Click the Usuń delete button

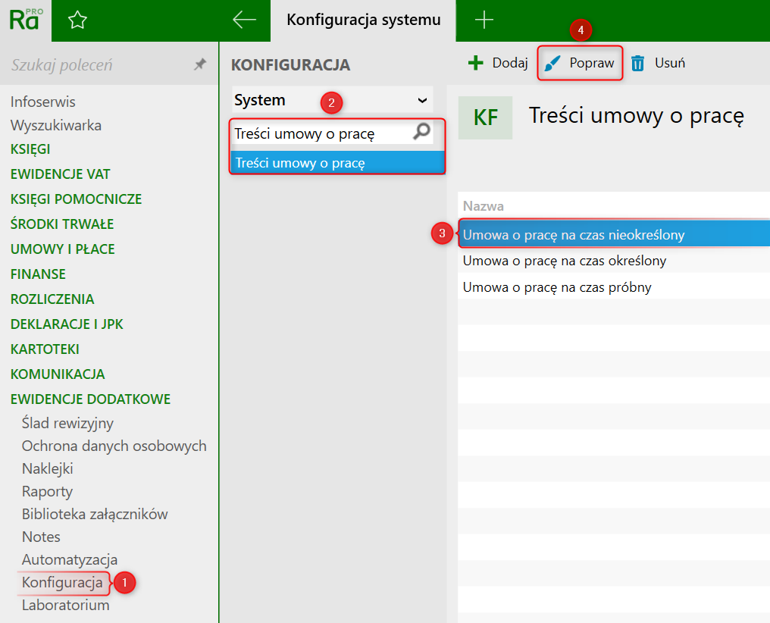[x=658, y=63]
